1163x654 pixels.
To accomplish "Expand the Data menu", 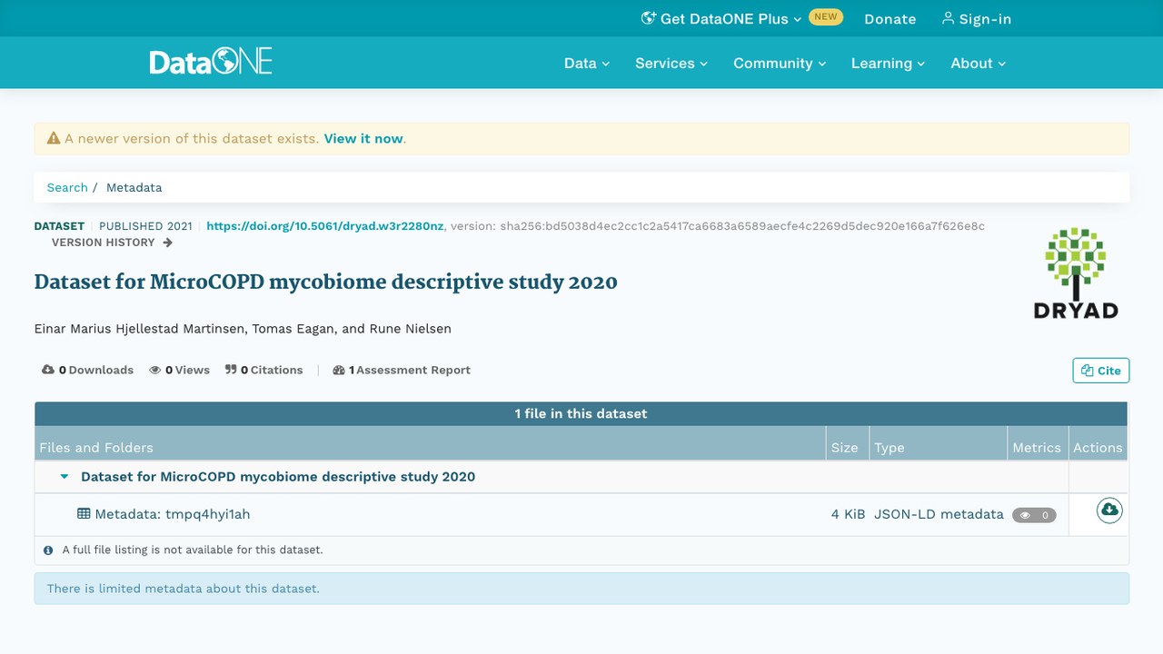I will click(x=587, y=63).
